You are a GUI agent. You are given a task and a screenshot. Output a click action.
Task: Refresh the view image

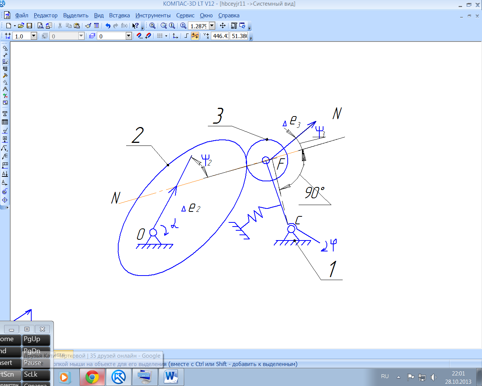[242, 26]
